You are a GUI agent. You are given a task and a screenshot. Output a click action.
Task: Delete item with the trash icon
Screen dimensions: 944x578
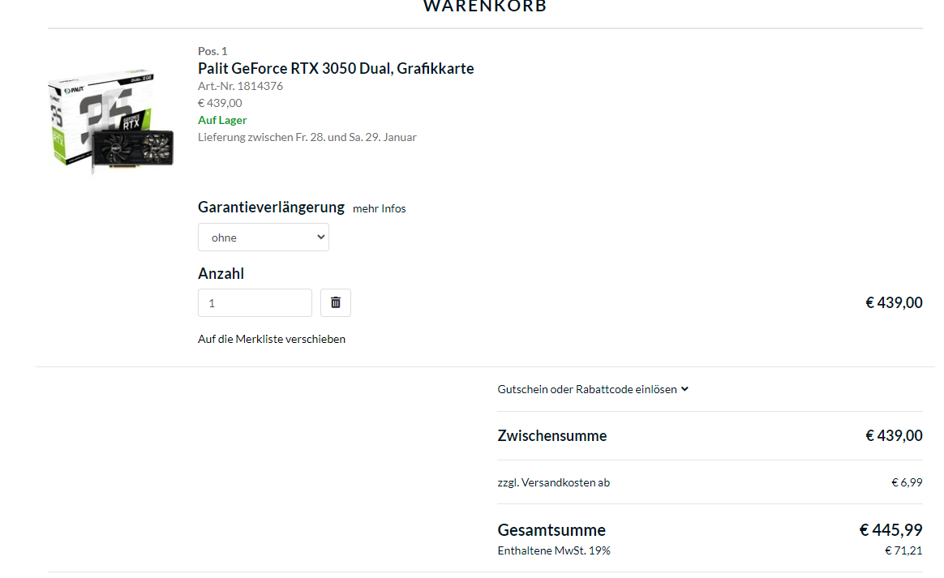(335, 302)
